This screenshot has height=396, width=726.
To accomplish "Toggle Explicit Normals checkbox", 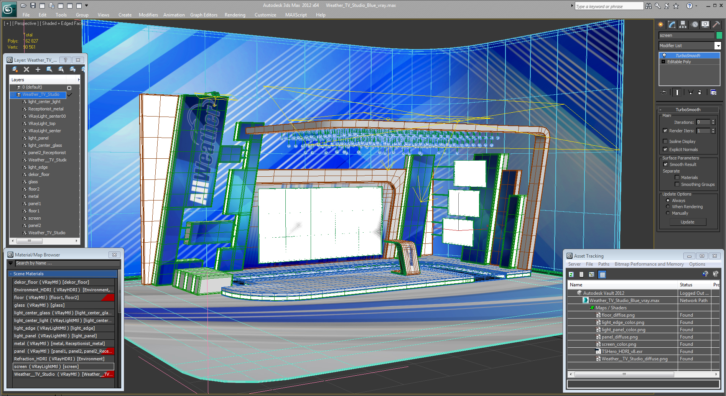I will pyautogui.click(x=665, y=150).
